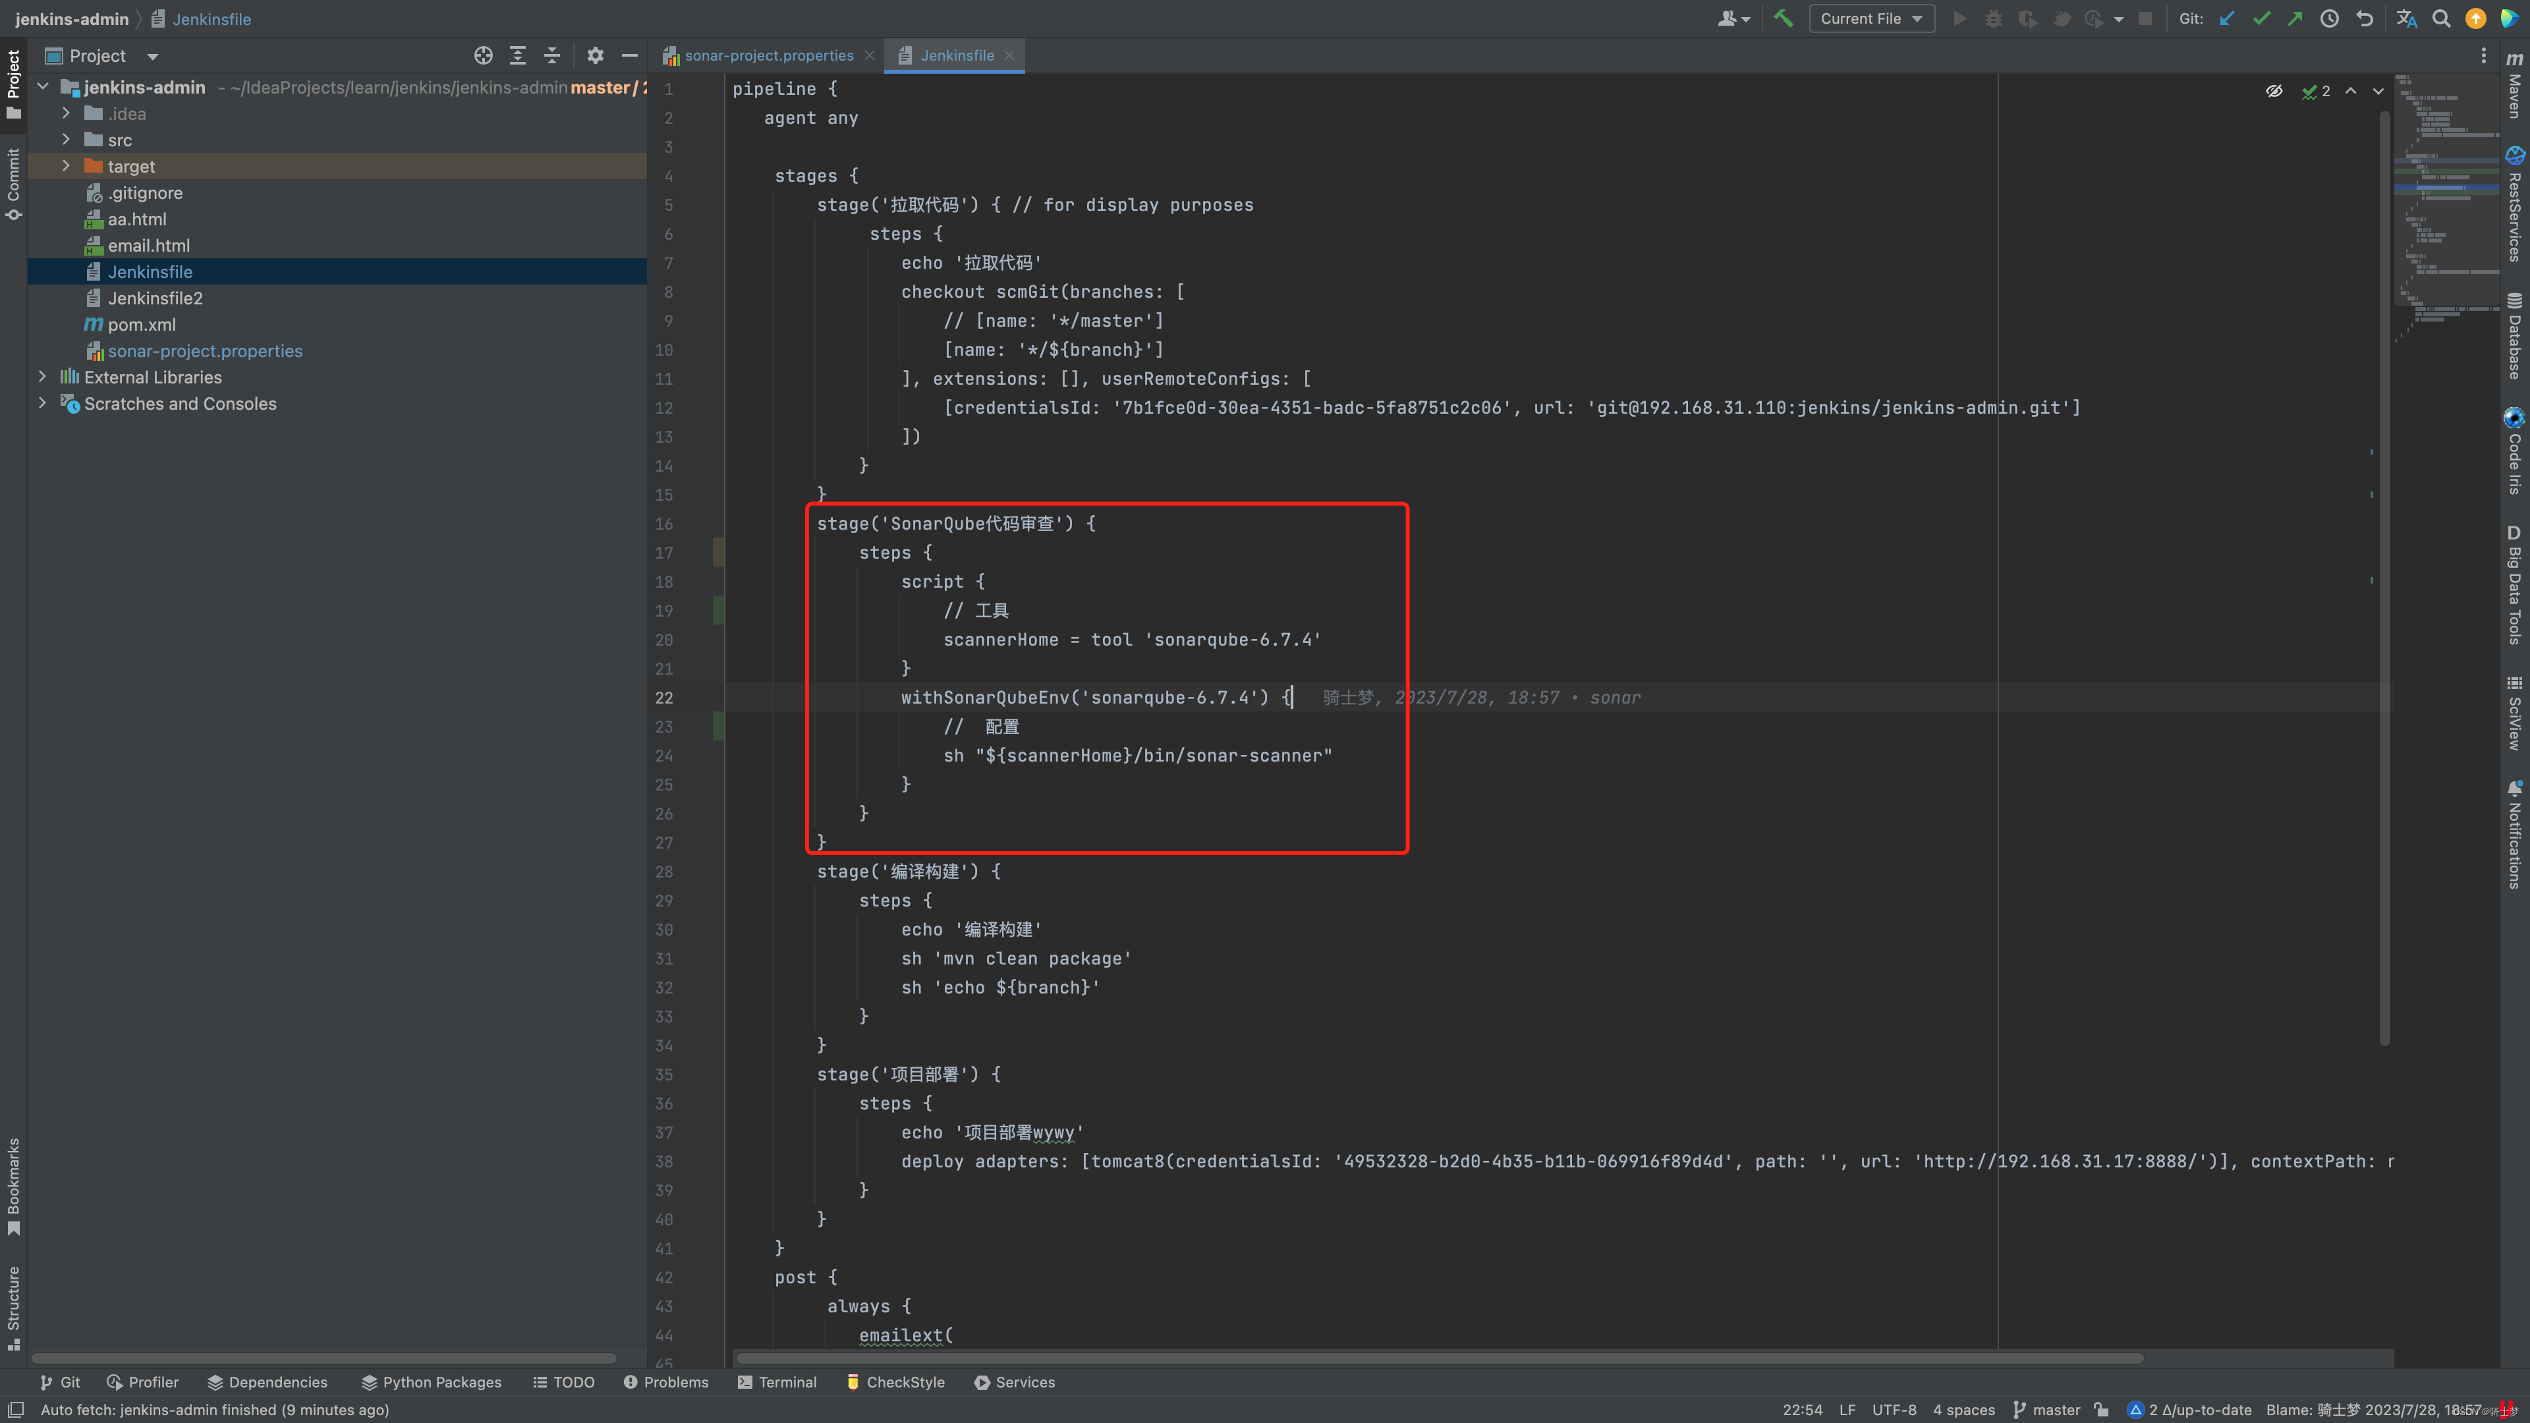This screenshot has width=2530, height=1423.
Task: Toggle tool window bars corner icon
Action: pyautogui.click(x=16, y=1409)
